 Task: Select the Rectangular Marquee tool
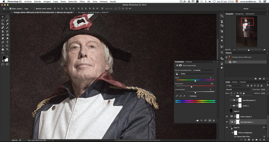tap(7, 17)
